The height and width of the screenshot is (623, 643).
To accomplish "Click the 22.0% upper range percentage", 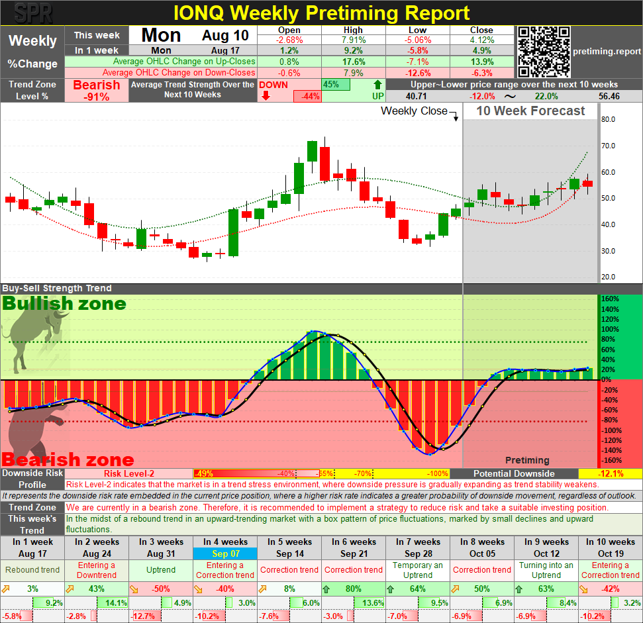I will coord(546,96).
